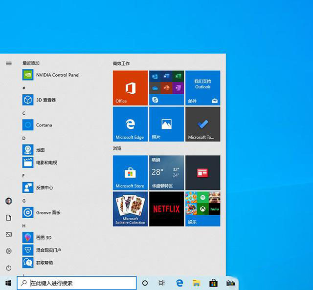Open Settings gear in Start sidebar
Image resolution: width=313 pixels, height=290 pixels.
click(9, 251)
